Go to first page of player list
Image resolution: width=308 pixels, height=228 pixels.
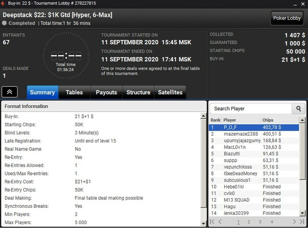click(x=212, y=221)
